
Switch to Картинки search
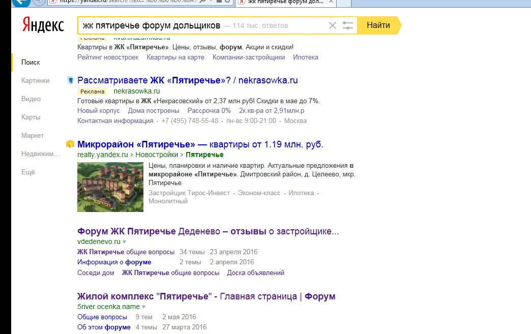(35, 80)
